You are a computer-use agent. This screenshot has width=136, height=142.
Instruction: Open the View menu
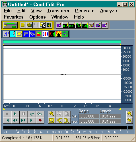coord(36,11)
